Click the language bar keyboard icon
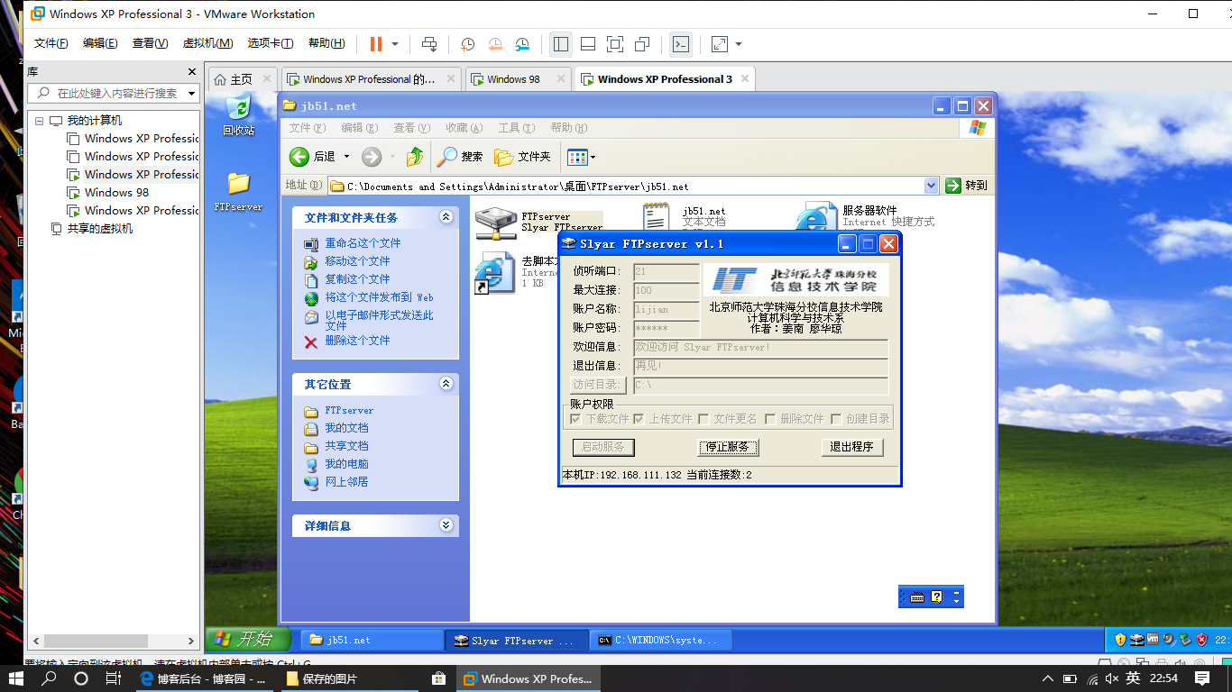 click(x=917, y=597)
